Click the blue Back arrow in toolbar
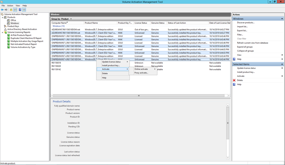 coord(2,10)
